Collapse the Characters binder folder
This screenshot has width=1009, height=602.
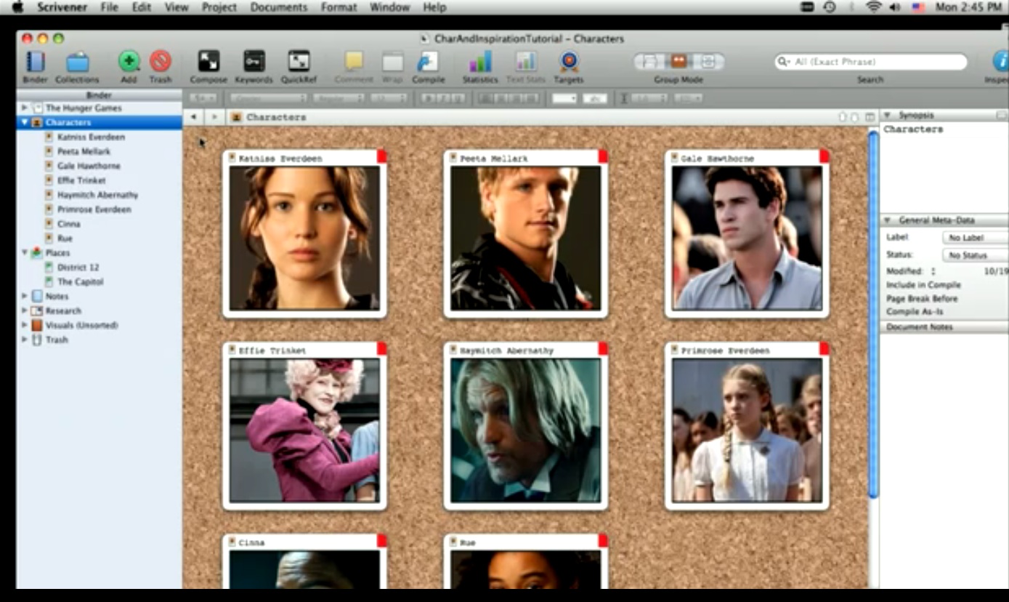click(25, 122)
